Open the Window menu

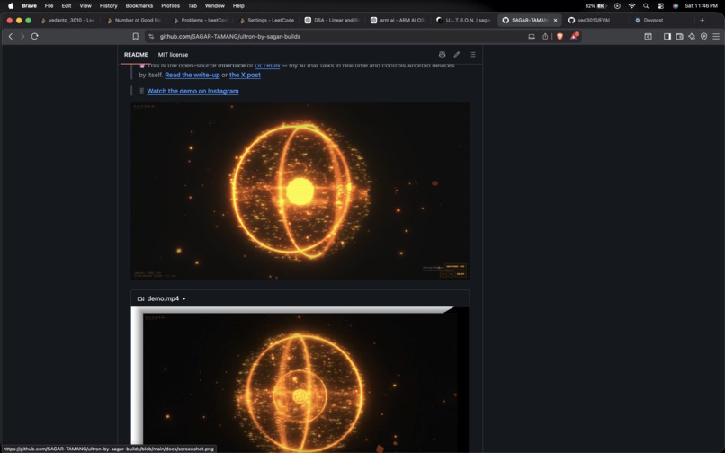pyautogui.click(x=215, y=6)
